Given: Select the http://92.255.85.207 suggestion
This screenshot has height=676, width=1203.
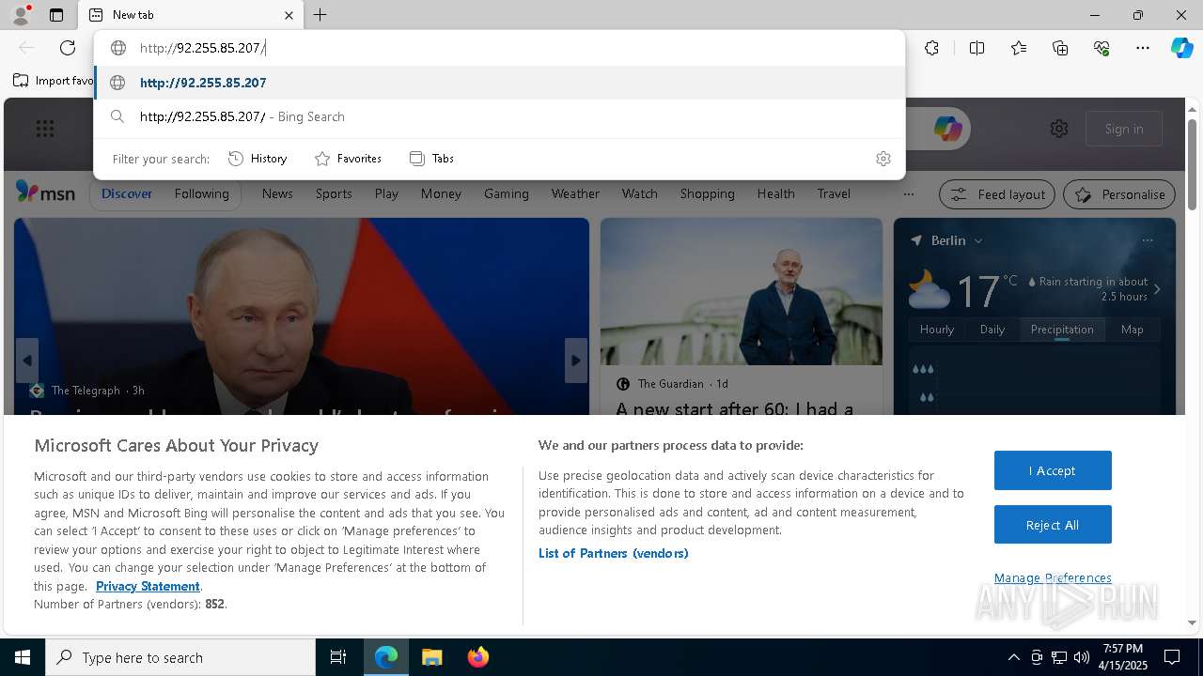Looking at the screenshot, I should pos(499,83).
